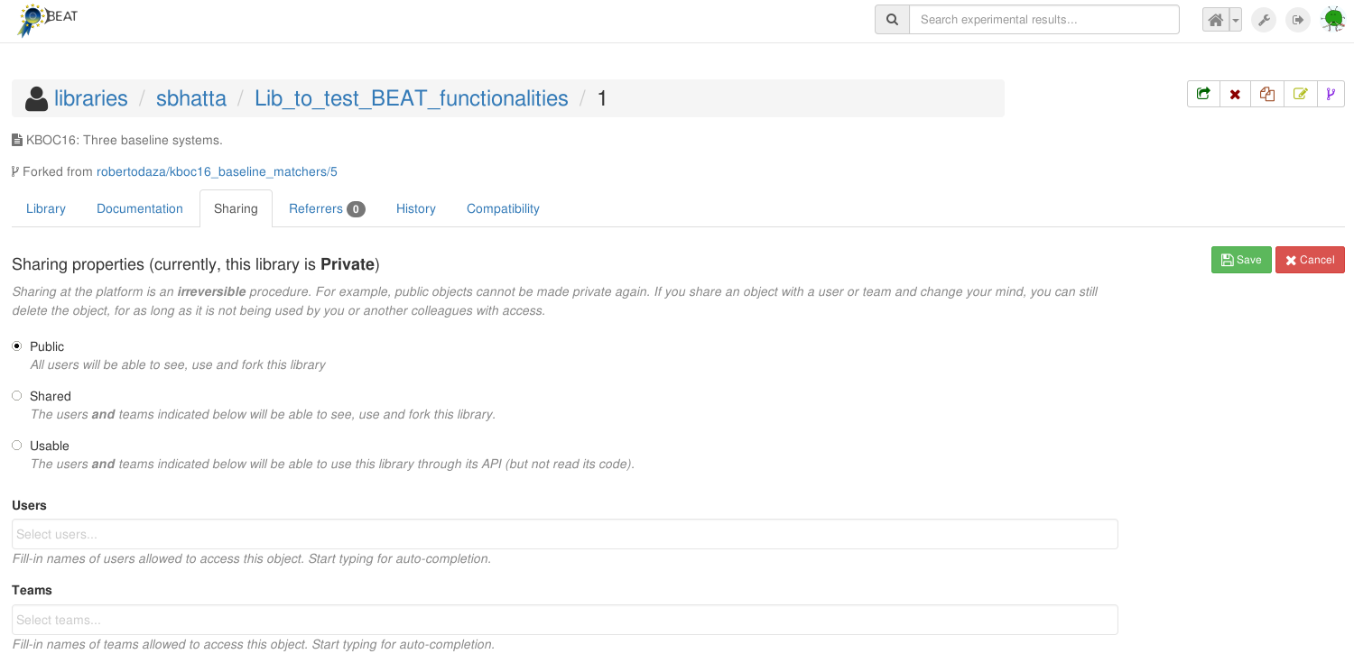Open the forked-from kboc16_baseline_matchers link
The width and height of the screenshot is (1354, 663).
pos(217,171)
